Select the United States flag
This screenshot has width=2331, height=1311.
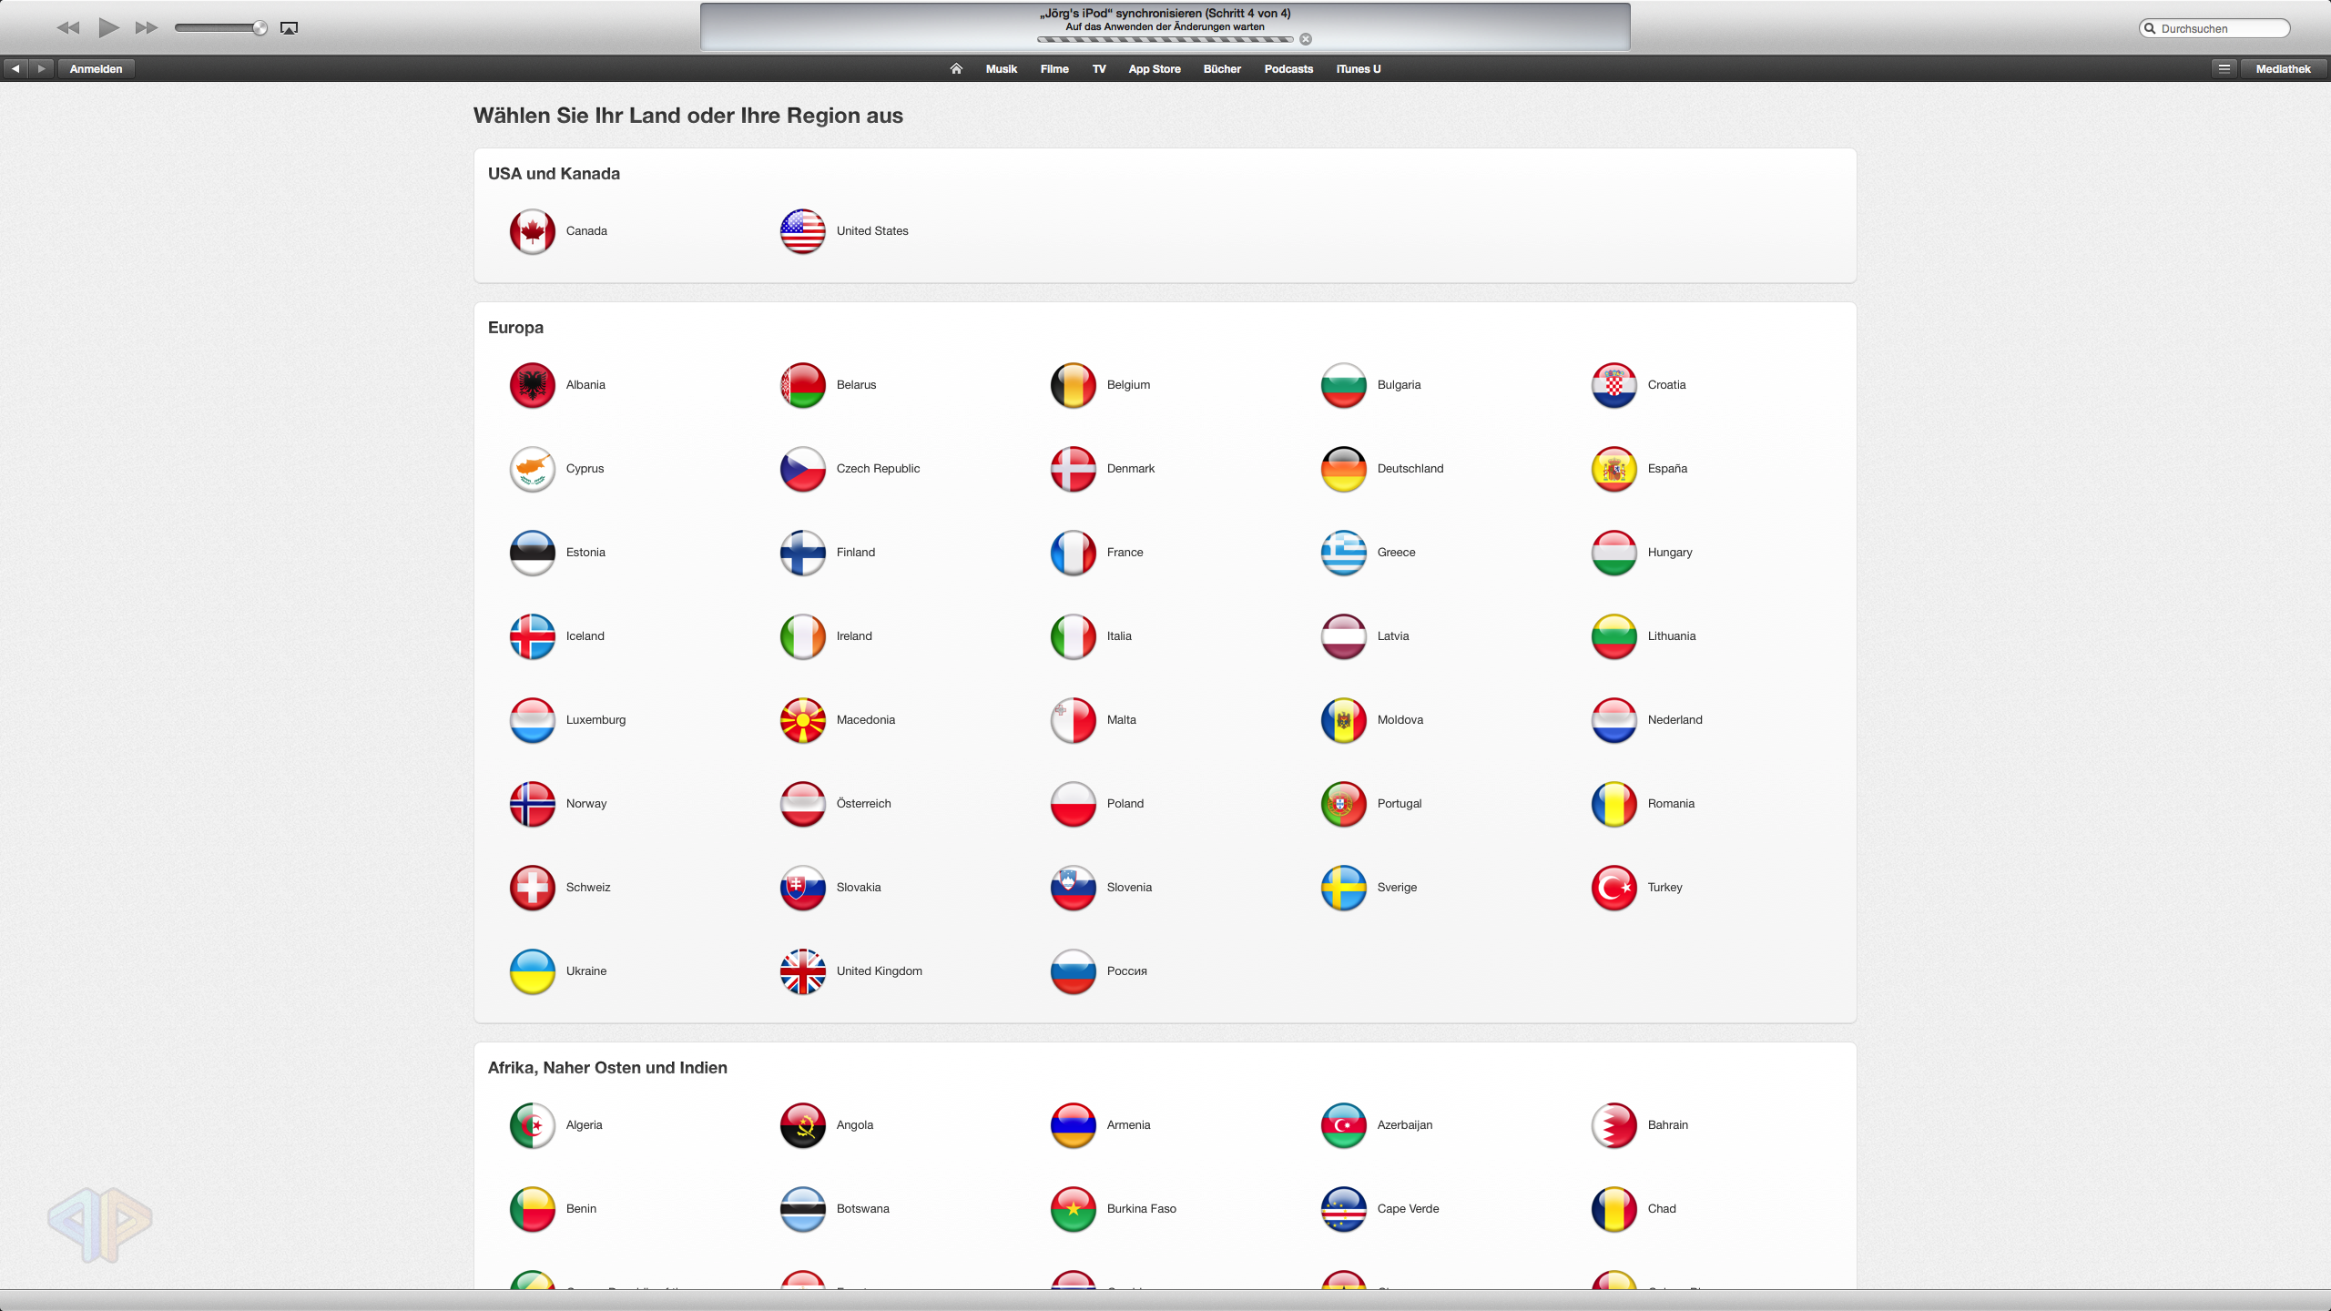pyautogui.click(x=802, y=231)
